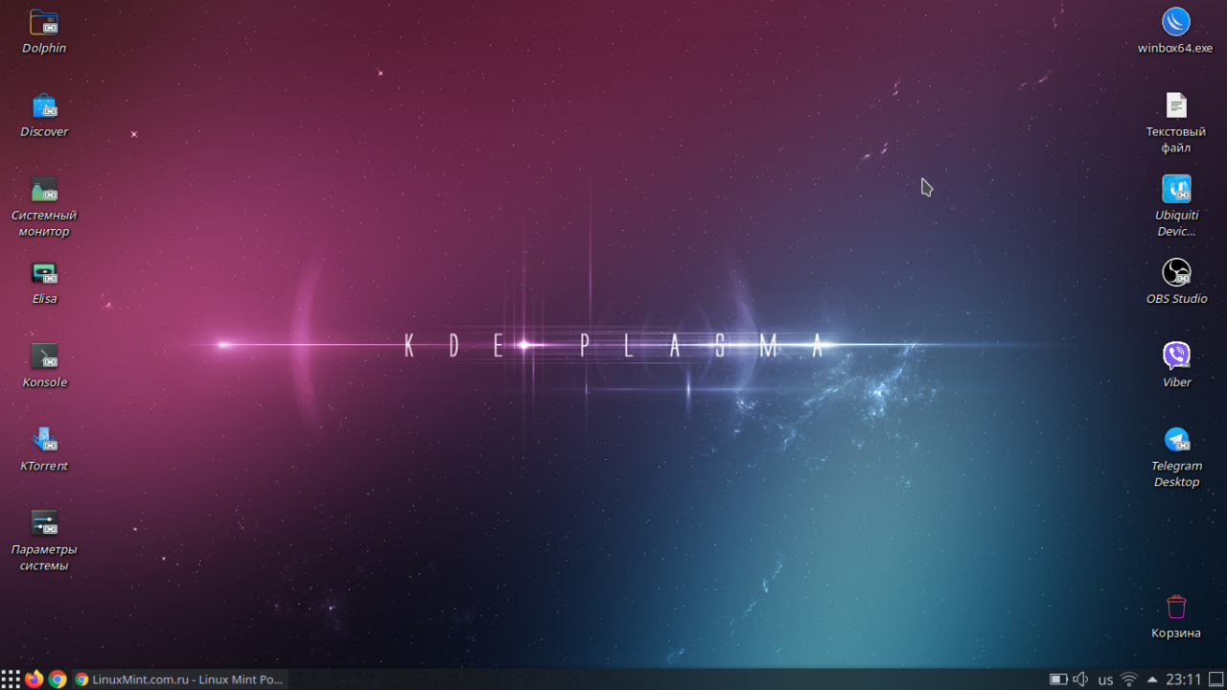Switch to LinuxMint.com.ru Chrome window task

(179, 678)
